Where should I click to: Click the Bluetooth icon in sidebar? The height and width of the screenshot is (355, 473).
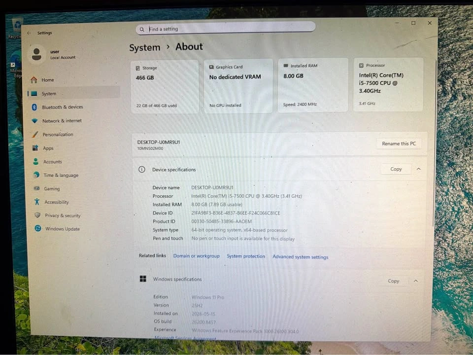pyautogui.click(x=34, y=107)
